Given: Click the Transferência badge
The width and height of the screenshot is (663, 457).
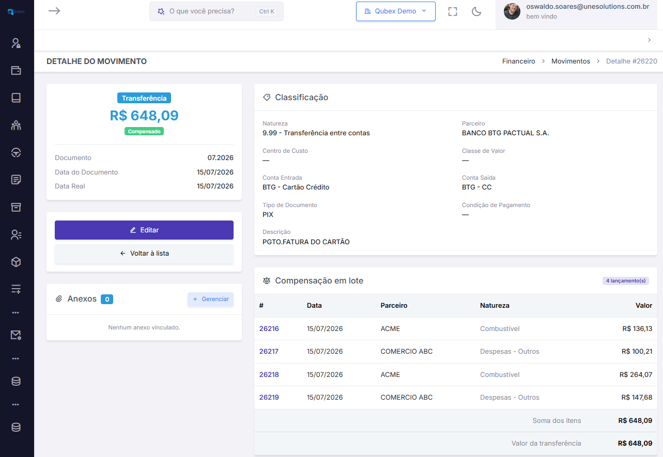Looking at the screenshot, I should coord(144,98).
